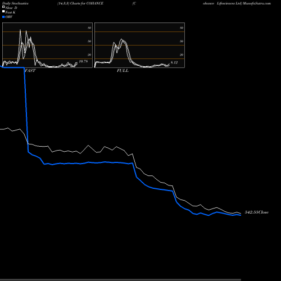Click the Fast K legend text
This screenshot has height=281, width=281.
[x=11, y=12]
